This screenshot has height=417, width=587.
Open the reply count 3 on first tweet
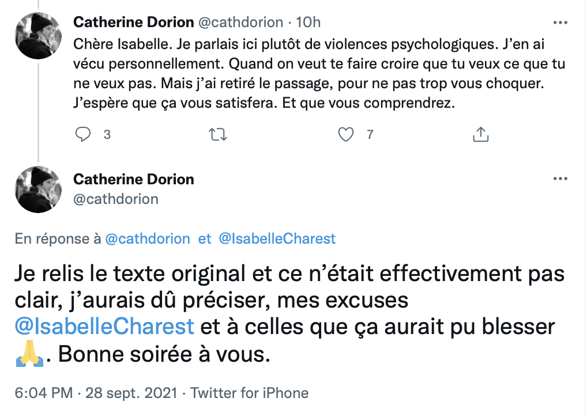click(107, 135)
